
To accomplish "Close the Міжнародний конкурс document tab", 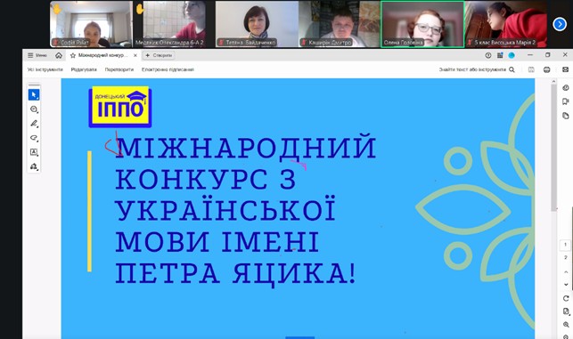I will click(135, 55).
